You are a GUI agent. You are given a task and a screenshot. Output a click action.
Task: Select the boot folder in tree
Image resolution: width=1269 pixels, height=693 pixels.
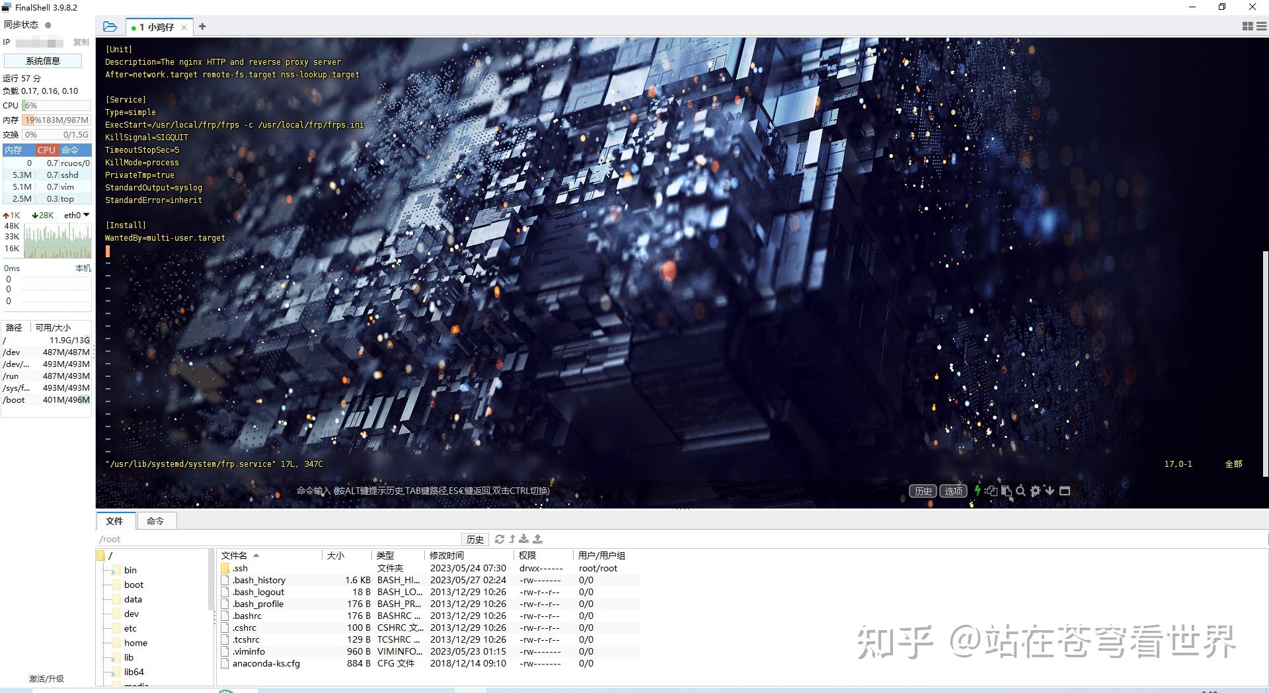[x=127, y=585]
